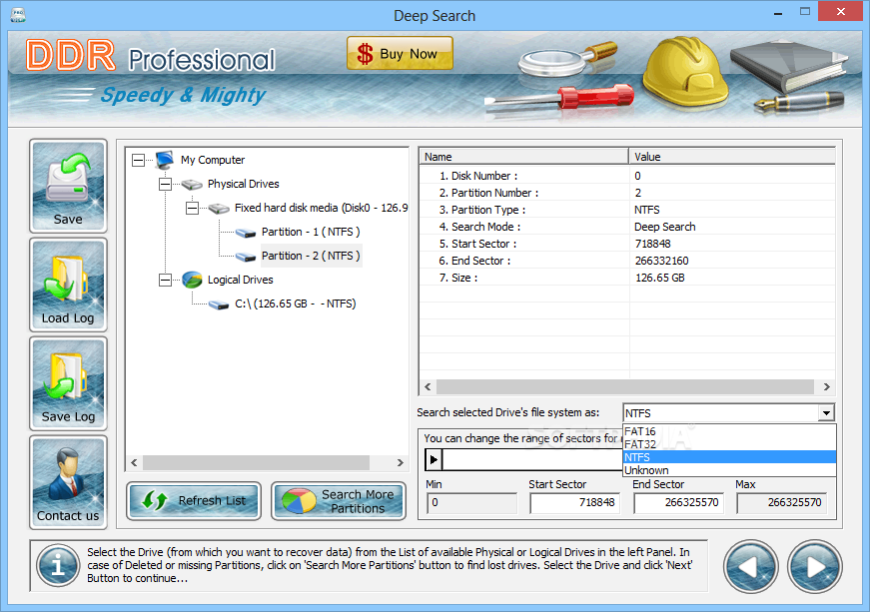Click details table scroll left arrow
This screenshot has height=612, width=870.
(428, 386)
